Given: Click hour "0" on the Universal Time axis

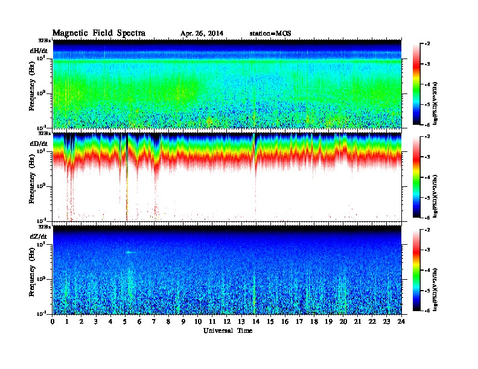Looking at the screenshot, I should click(x=53, y=321).
